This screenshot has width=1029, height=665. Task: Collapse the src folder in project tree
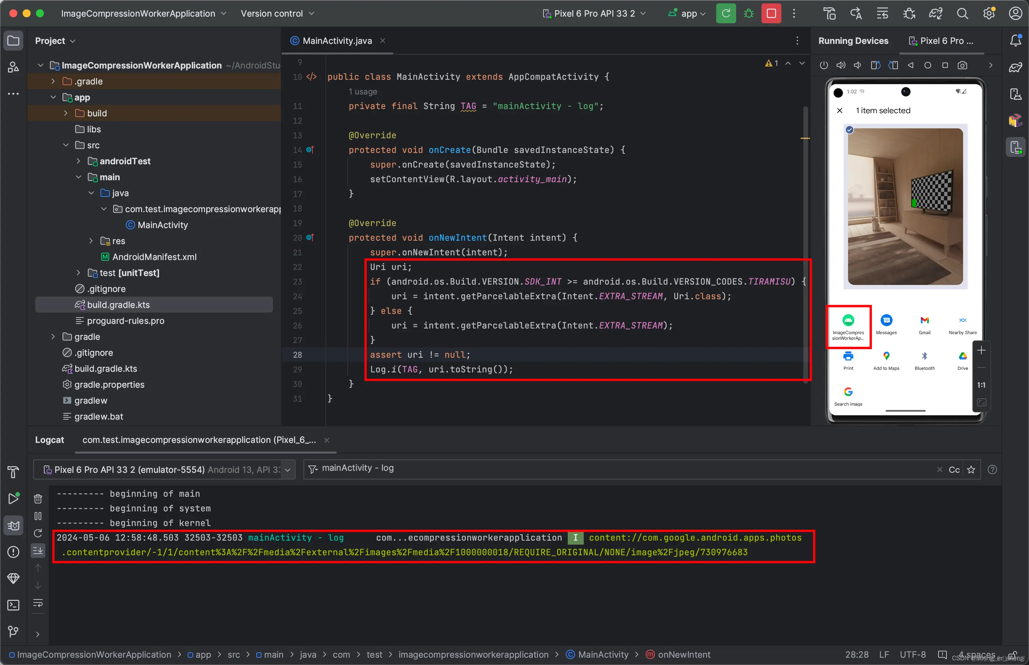pos(66,145)
